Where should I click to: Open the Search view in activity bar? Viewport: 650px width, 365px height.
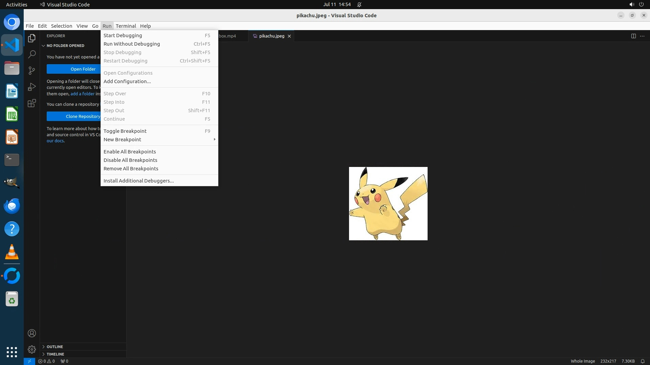pos(32,54)
